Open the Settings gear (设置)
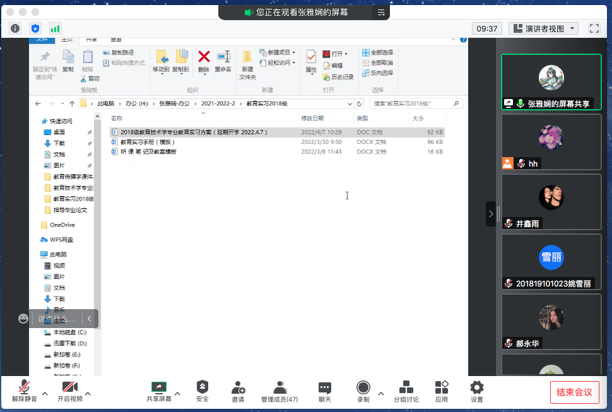The height and width of the screenshot is (412, 612). (476, 391)
